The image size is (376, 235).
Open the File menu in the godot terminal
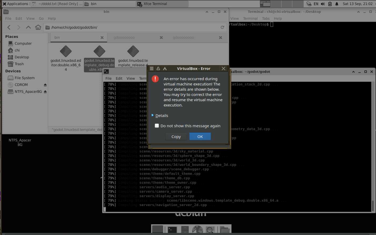108,78
